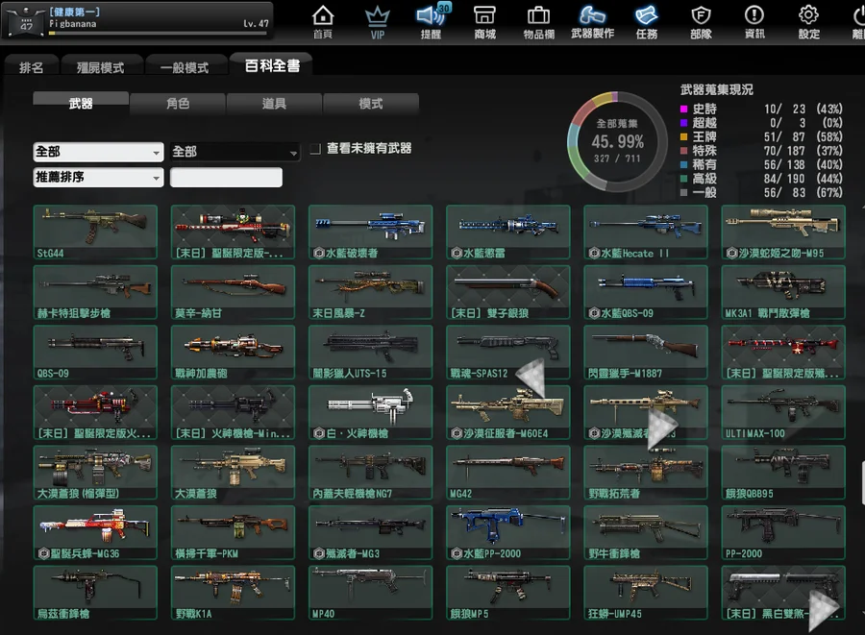Select the MK3A1 戰鬥散彈槍 card

[x=783, y=292]
